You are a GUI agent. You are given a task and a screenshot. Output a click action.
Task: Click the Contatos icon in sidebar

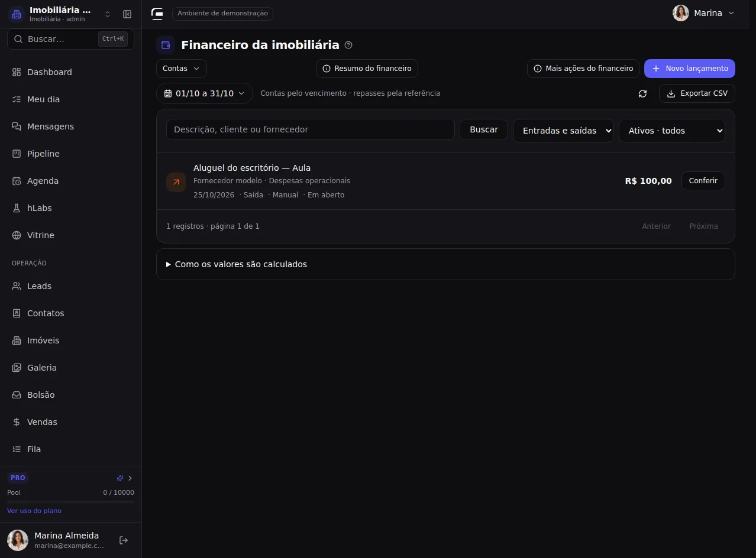(x=17, y=313)
